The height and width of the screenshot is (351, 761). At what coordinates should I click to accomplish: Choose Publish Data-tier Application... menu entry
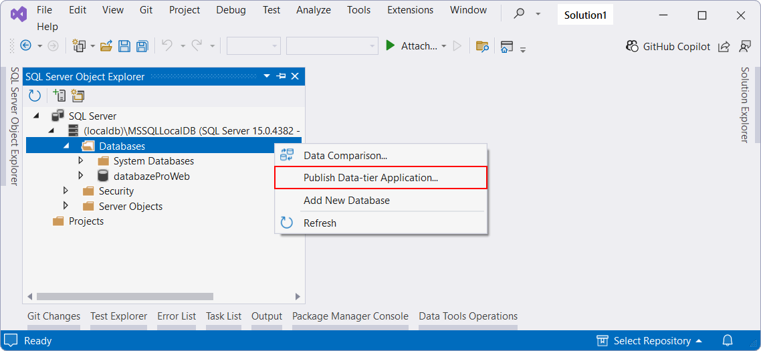pyautogui.click(x=381, y=178)
